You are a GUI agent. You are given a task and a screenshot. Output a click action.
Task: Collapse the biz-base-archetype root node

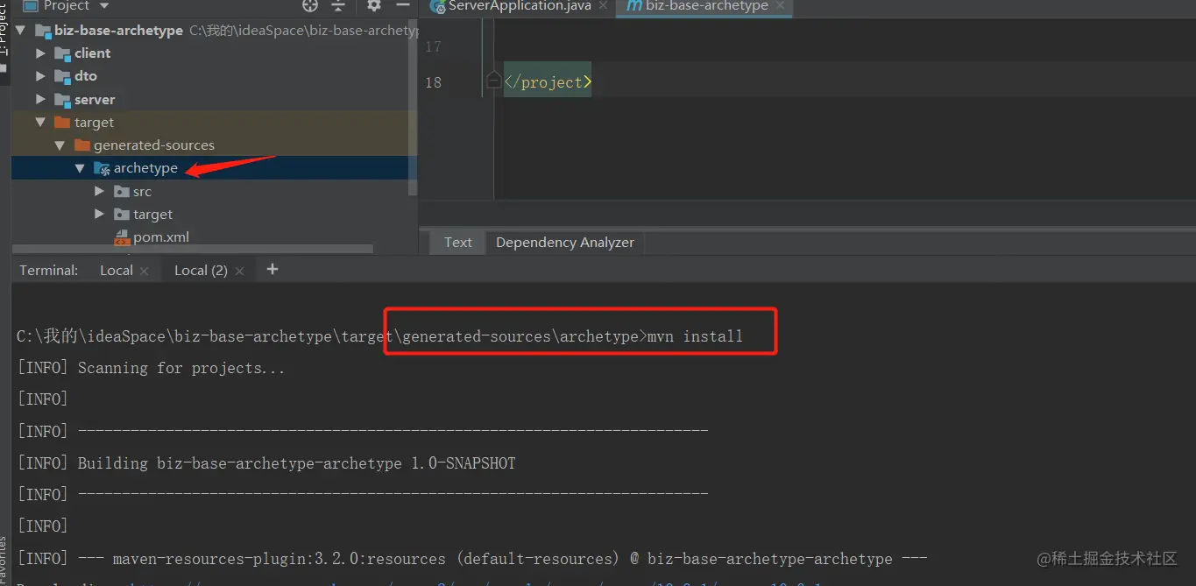coord(20,31)
